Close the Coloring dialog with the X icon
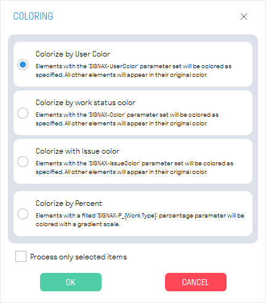This screenshot has width=266, height=303. tap(244, 17)
